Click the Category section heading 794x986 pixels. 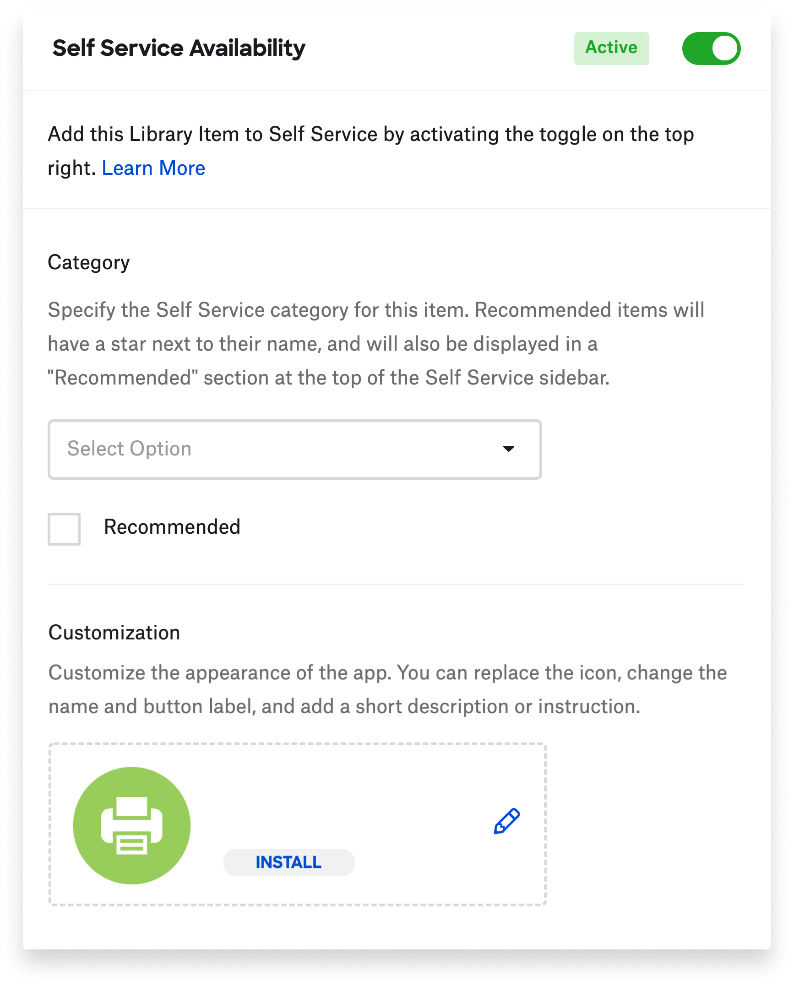[x=89, y=262]
